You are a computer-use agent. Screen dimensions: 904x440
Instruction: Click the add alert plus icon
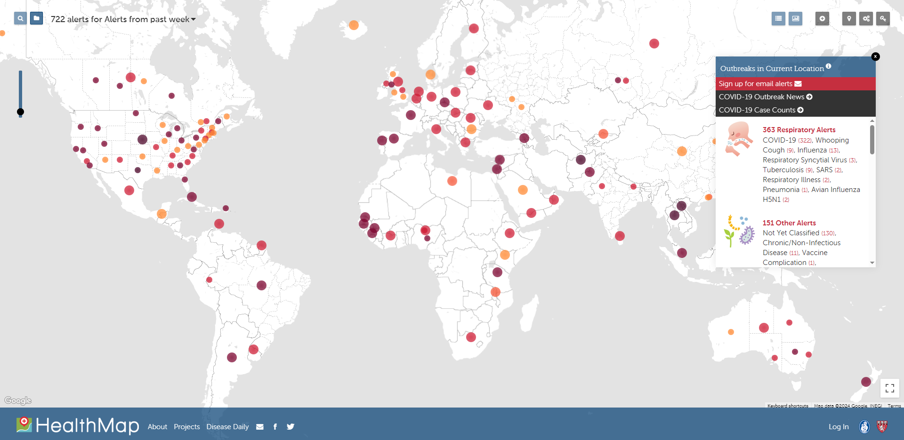tap(822, 19)
